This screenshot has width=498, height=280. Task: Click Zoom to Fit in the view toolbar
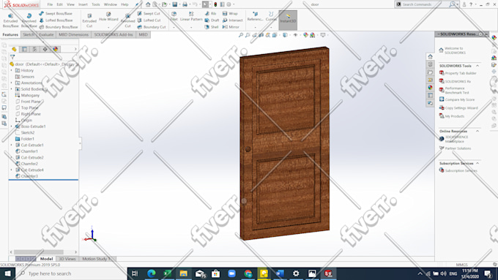tap(241, 35)
